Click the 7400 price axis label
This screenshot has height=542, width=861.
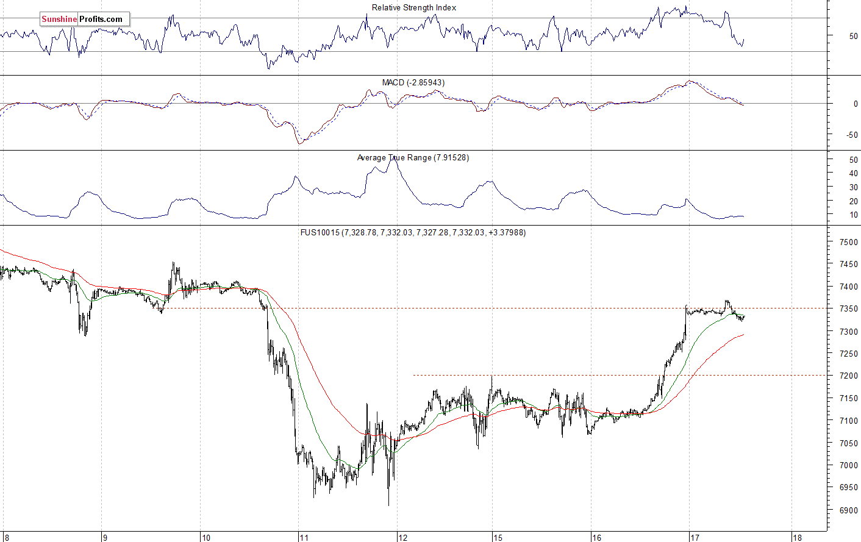[849, 287]
